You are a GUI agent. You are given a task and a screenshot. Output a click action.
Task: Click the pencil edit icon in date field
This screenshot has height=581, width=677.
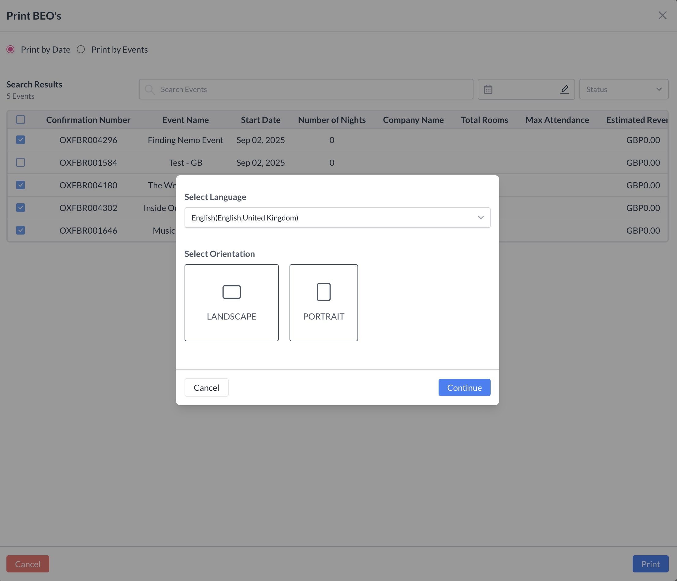coord(565,89)
